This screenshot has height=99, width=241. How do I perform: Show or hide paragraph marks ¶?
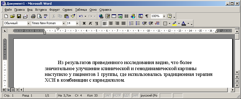[x=147, y=16]
